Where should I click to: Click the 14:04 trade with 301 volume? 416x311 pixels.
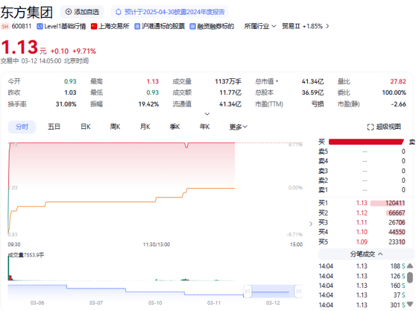tap(362, 305)
